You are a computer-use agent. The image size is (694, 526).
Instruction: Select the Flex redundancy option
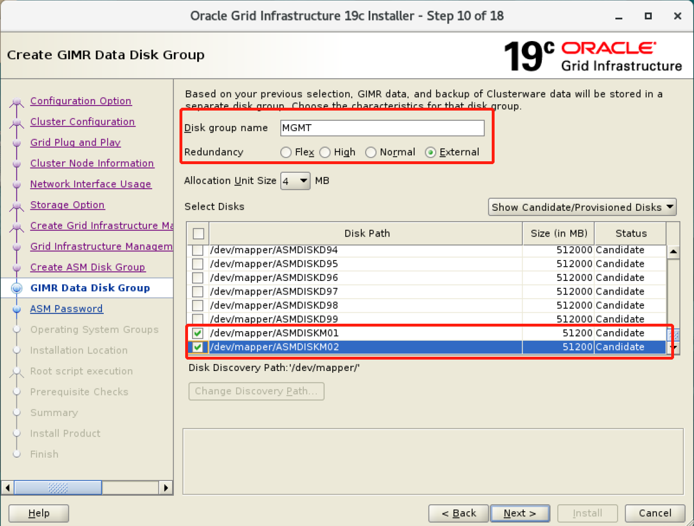pyautogui.click(x=285, y=152)
